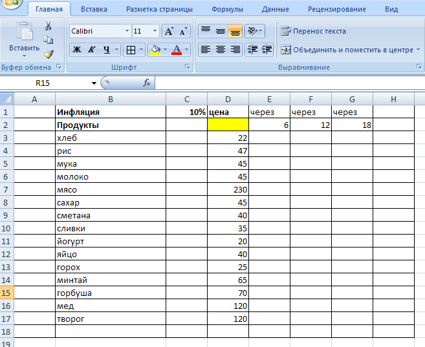The height and width of the screenshot is (347, 425).
Task: Click Объединить и поместить в центре
Action: point(347,49)
